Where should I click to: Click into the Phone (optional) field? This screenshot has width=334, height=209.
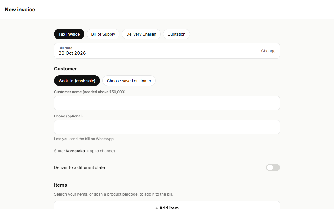pos(167,127)
